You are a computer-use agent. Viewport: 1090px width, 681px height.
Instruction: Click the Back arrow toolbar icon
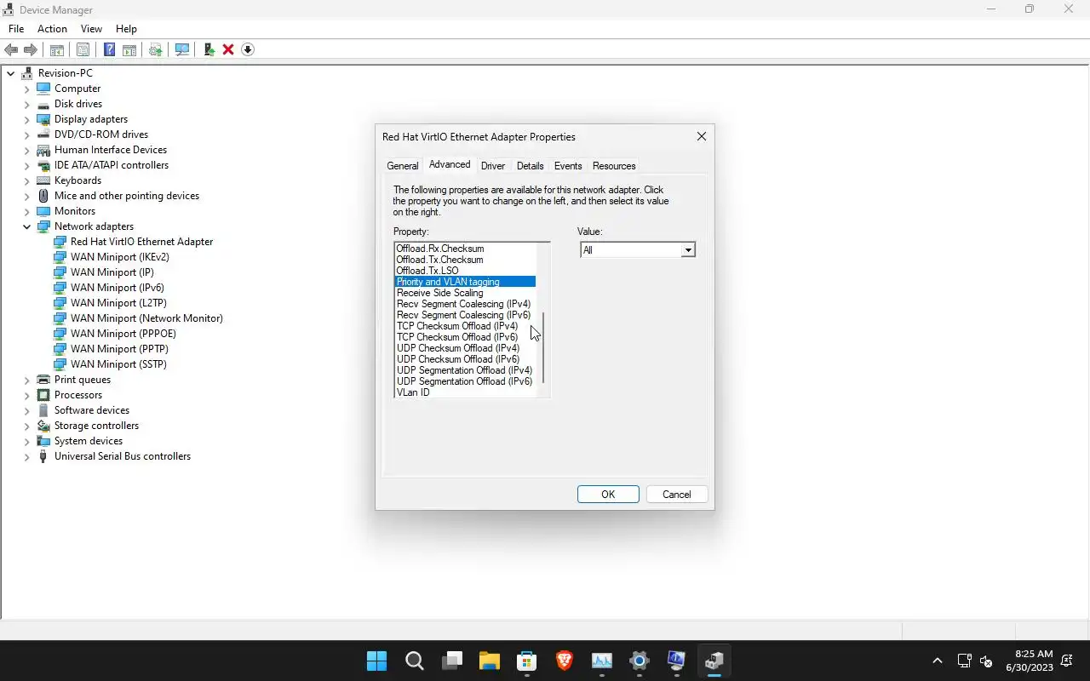pos(11,49)
